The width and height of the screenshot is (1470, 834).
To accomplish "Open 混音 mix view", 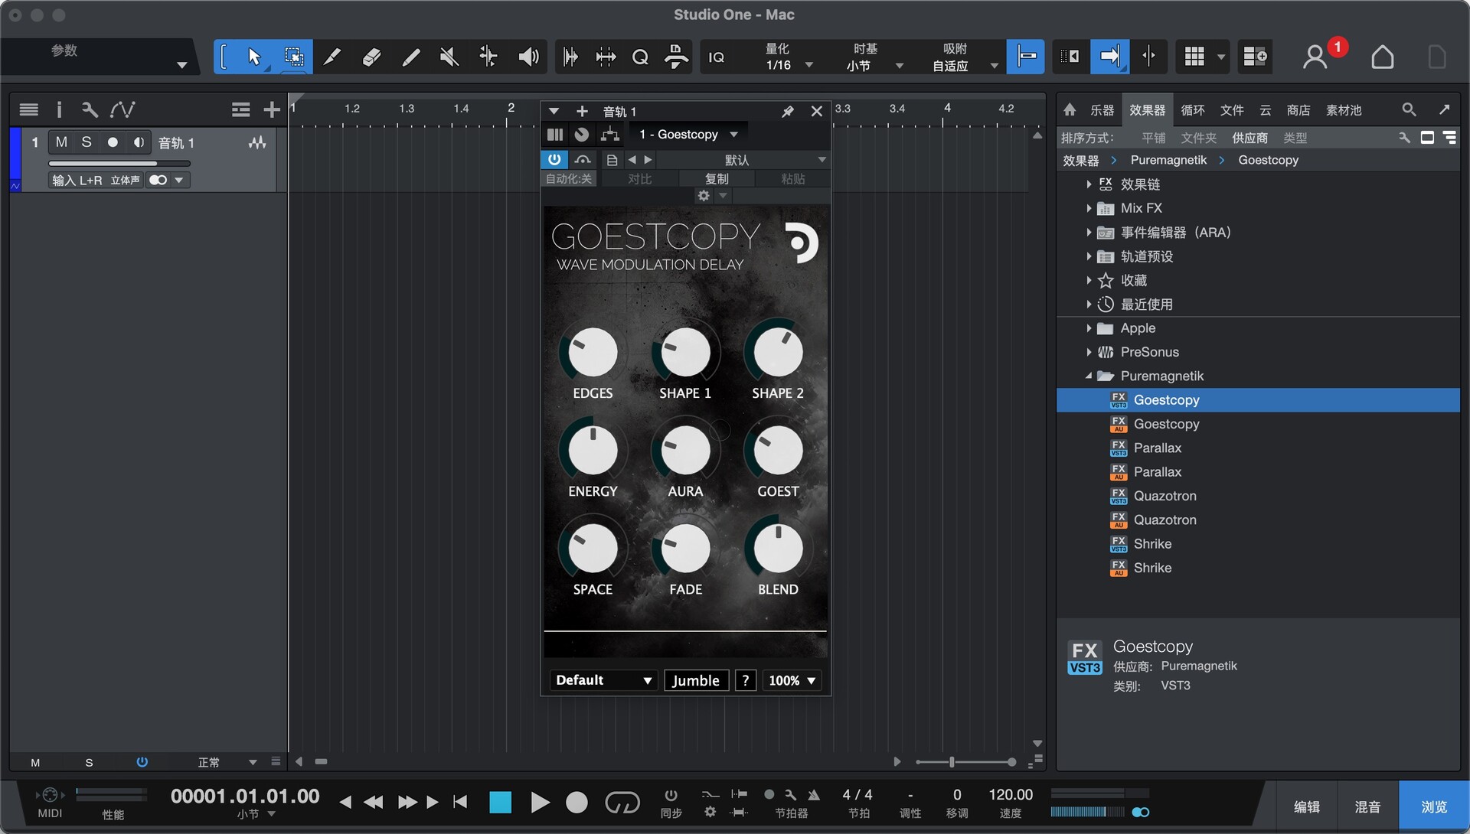I will 1367,806.
